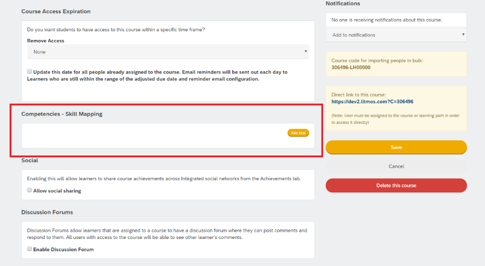Image resolution: width=485 pixels, height=266 pixels.
Task: Click the arrow on Remove Access selector
Action: click(305, 51)
